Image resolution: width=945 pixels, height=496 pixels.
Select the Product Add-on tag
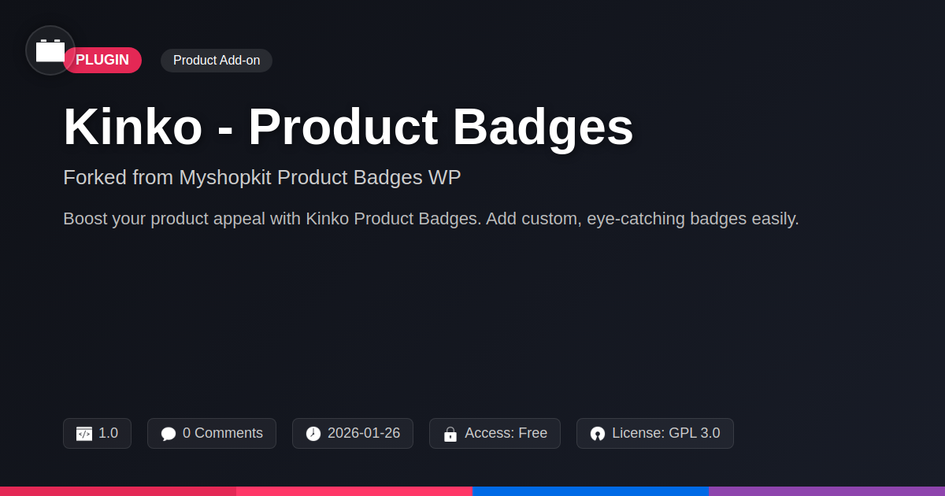pos(217,61)
